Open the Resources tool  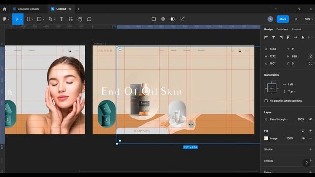tap(71, 19)
